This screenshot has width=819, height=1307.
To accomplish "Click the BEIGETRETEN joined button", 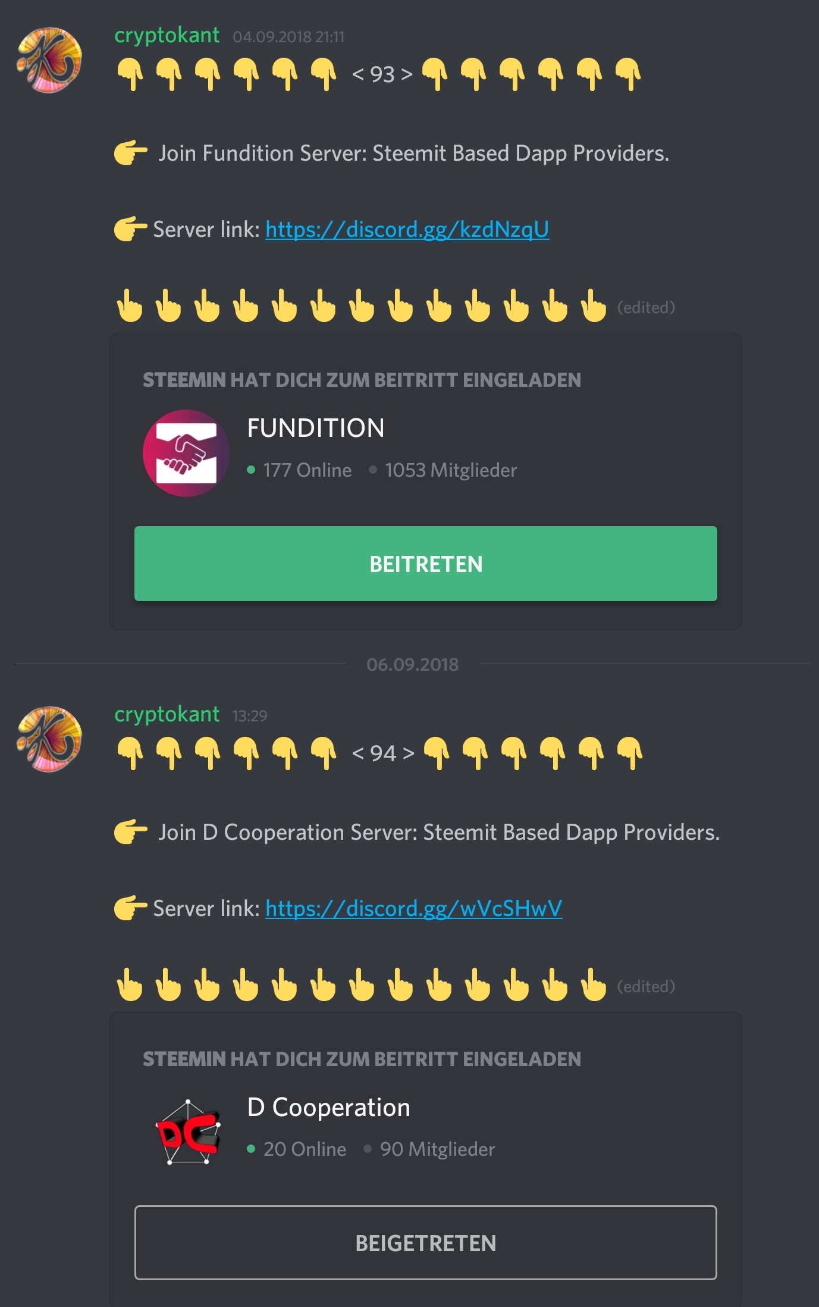I will 426,1243.
